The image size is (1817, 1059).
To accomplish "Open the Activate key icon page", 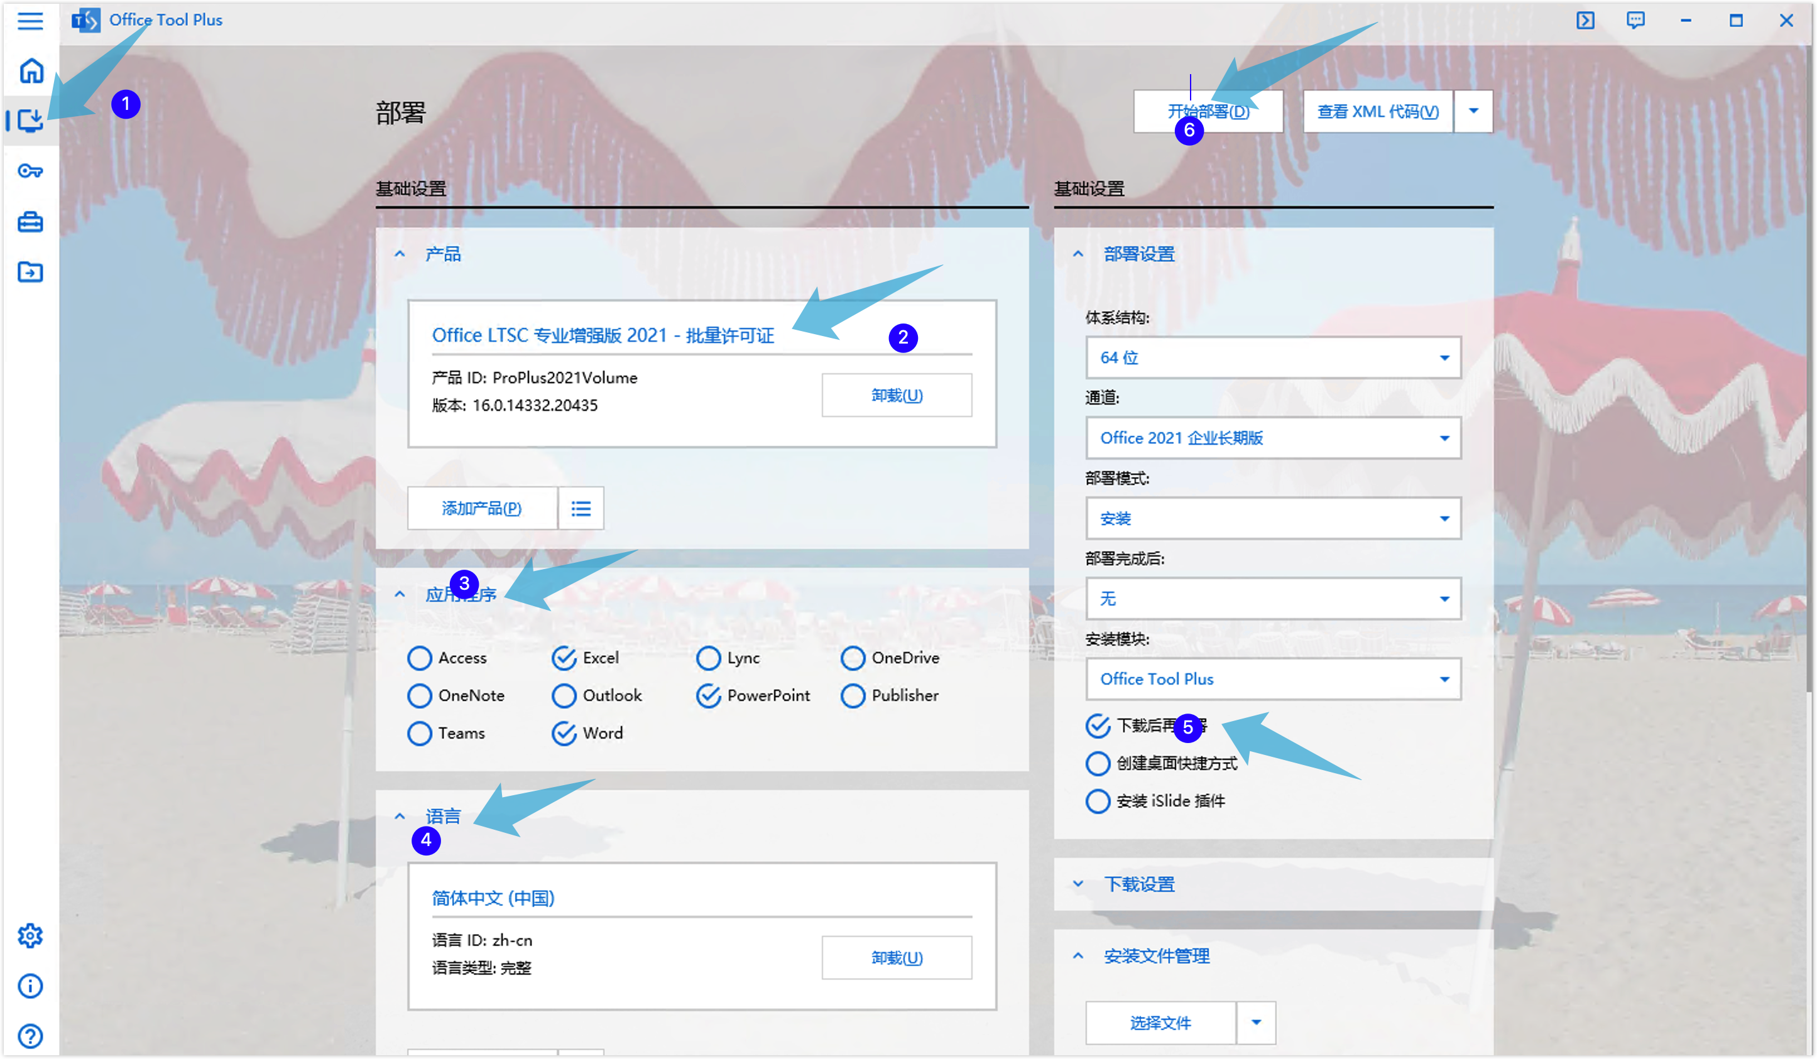I will click(x=30, y=171).
